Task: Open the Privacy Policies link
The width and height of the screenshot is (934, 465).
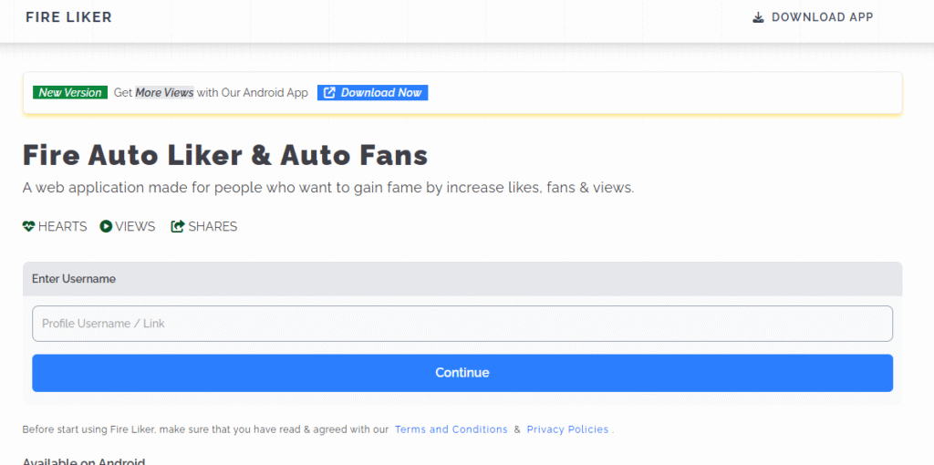Action: tap(567, 429)
